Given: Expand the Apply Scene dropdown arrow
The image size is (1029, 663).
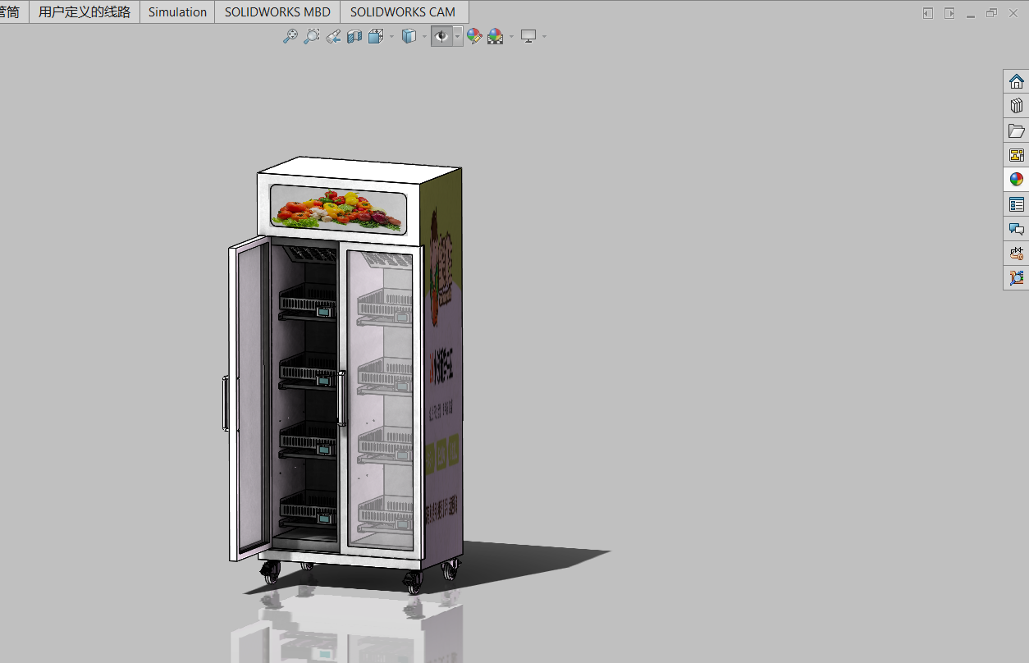Looking at the screenshot, I should pos(511,36).
